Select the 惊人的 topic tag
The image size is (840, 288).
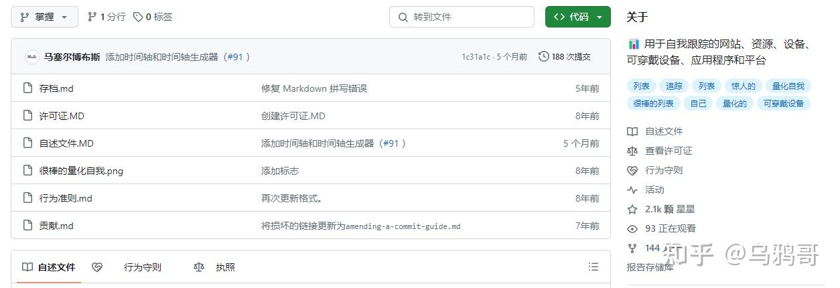[x=743, y=86]
